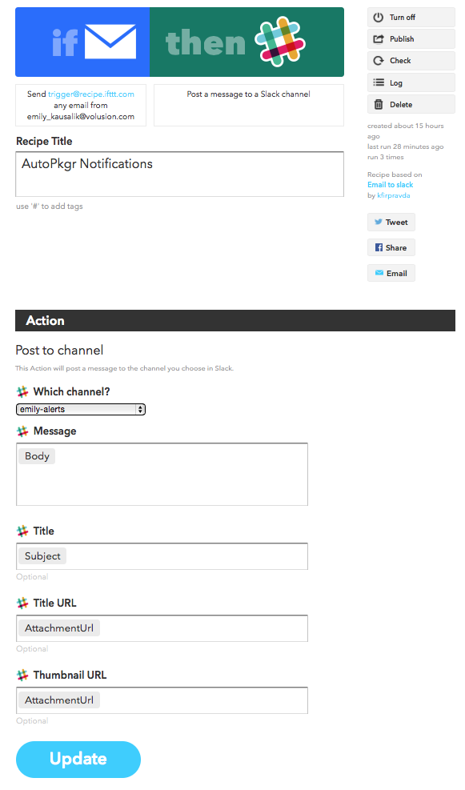Share the recipe on Facebook
Screen dimensions: 465x790
pyautogui.click(x=391, y=247)
